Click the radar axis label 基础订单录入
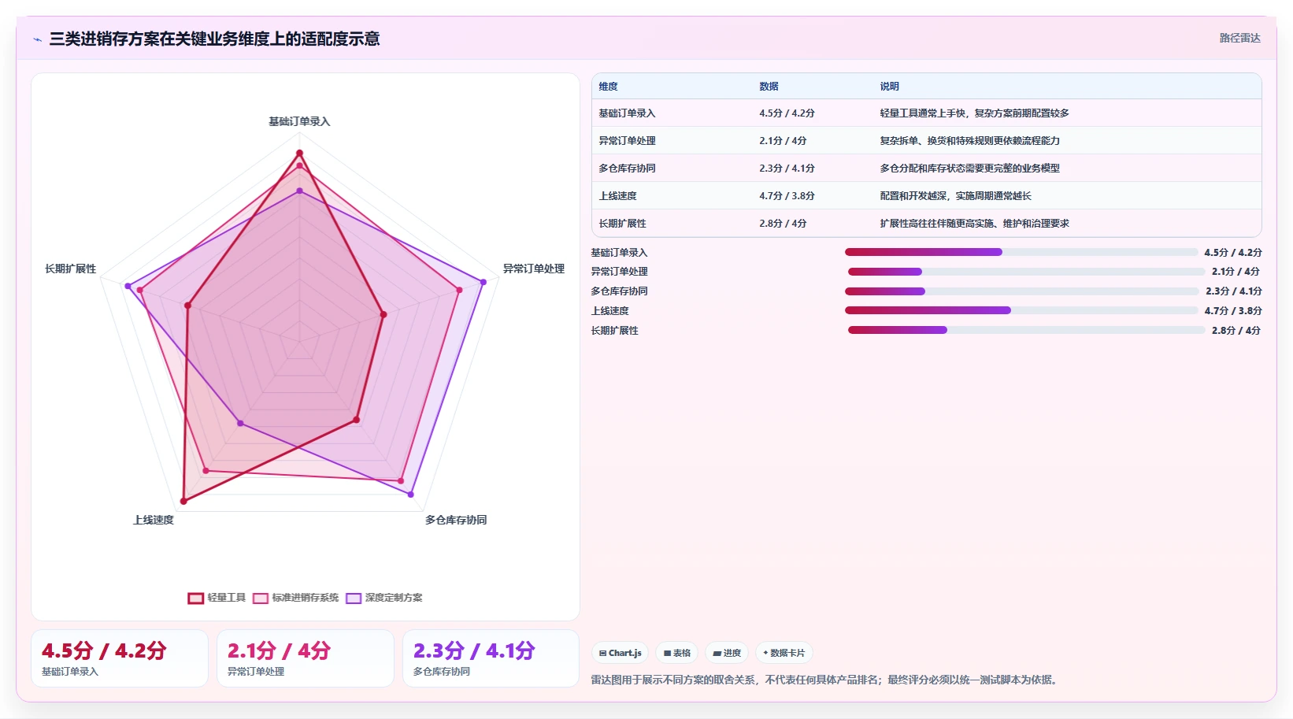The height and width of the screenshot is (719, 1293). [x=299, y=122]
